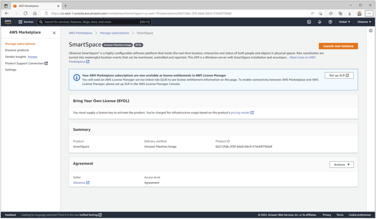Go to AWS Marketplace breadcrumb link
The width and height of the screenshot is (376, 219).
80,33
